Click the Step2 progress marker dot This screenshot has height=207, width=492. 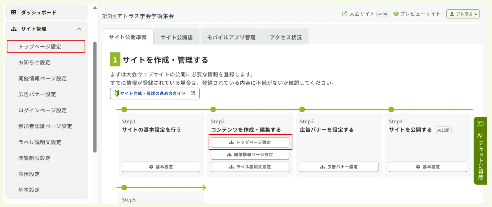[213, 109]
